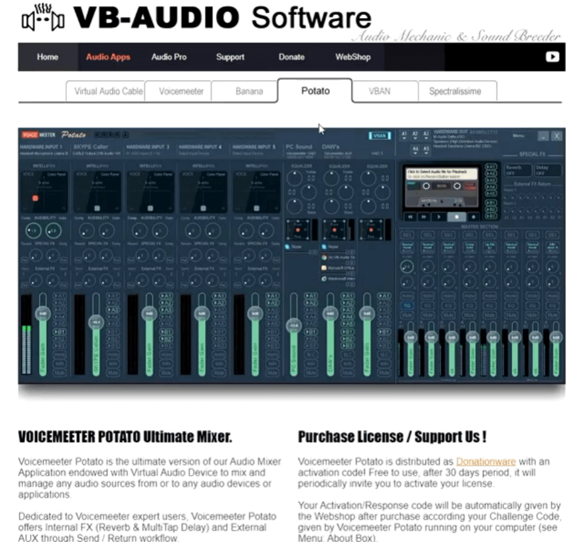Open the Support menu item
Viewport: 584px width, 542px height.
pos(230,57)
